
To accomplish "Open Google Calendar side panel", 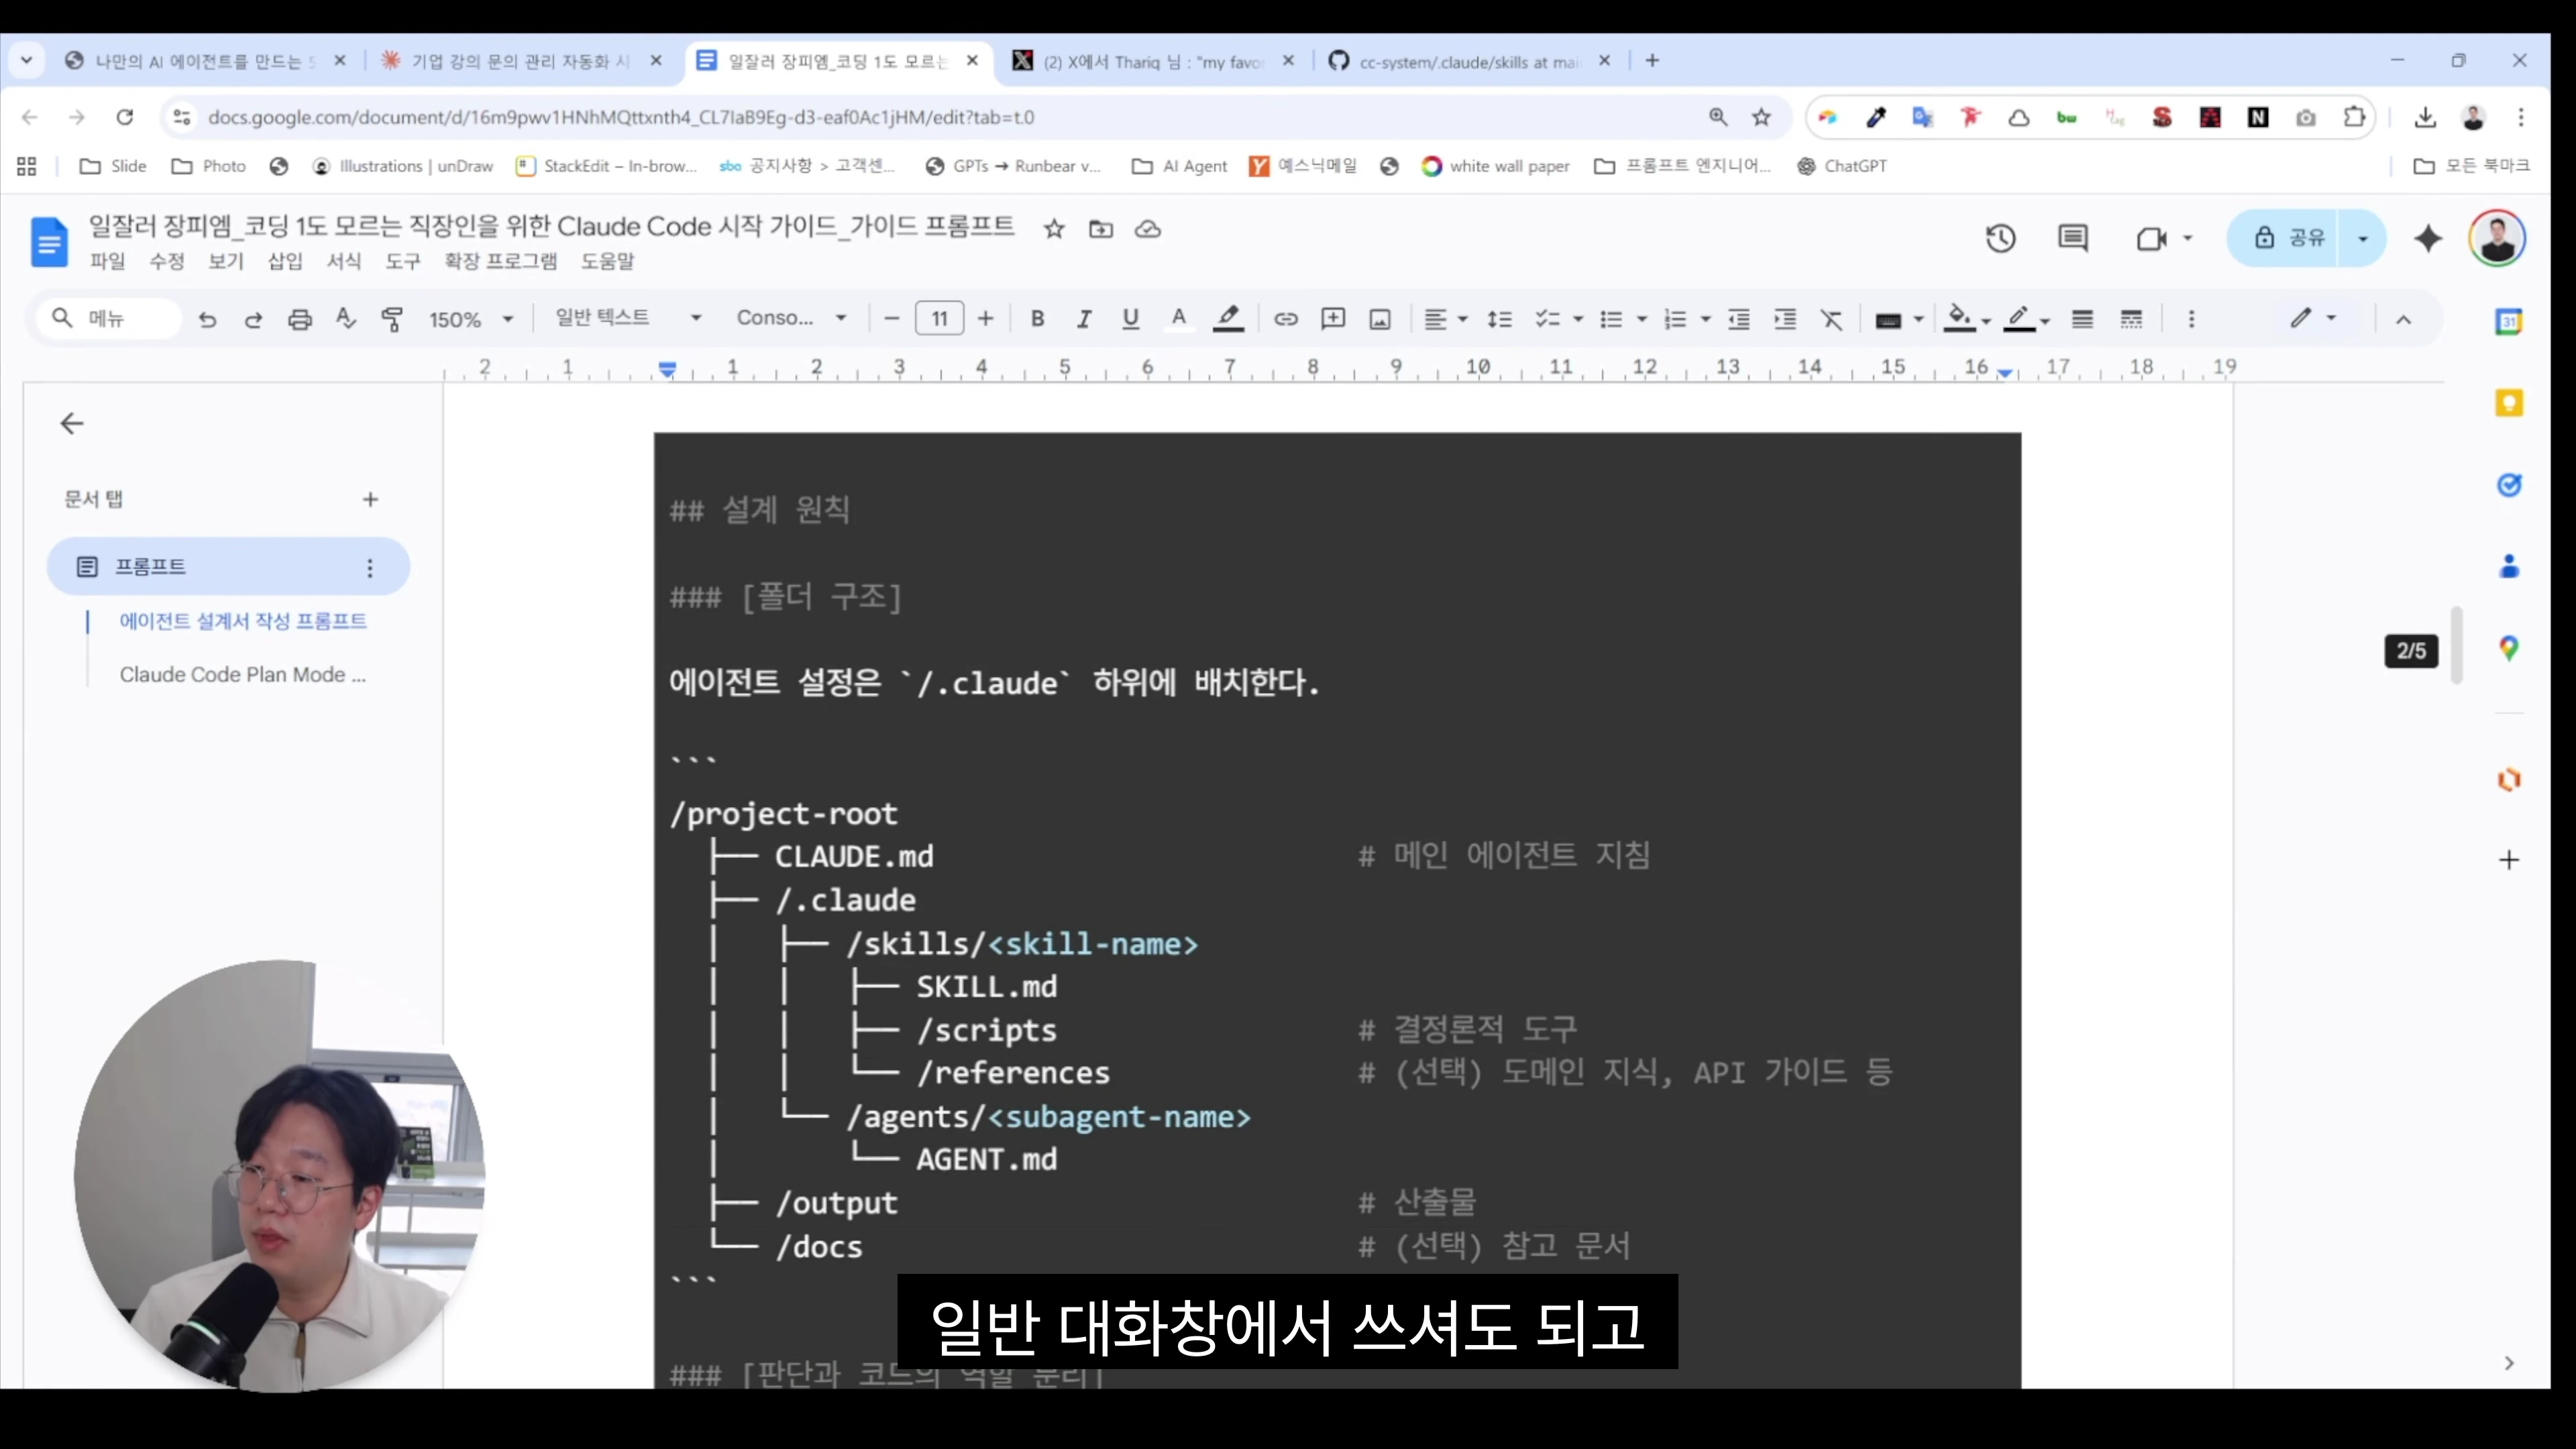I will (x=2508, y=321).
